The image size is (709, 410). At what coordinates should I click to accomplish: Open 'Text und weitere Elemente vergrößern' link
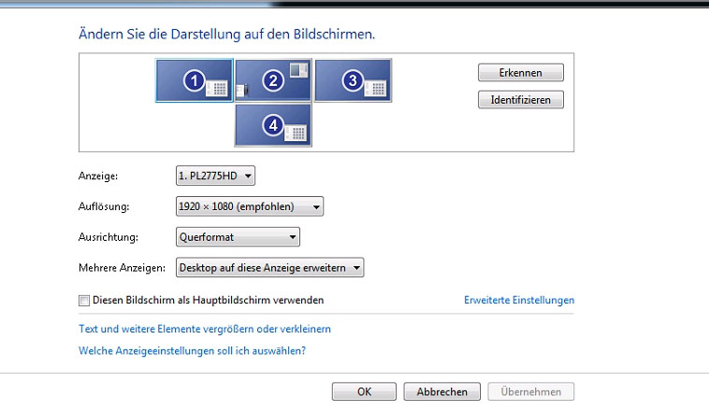(x=205, y=329)
